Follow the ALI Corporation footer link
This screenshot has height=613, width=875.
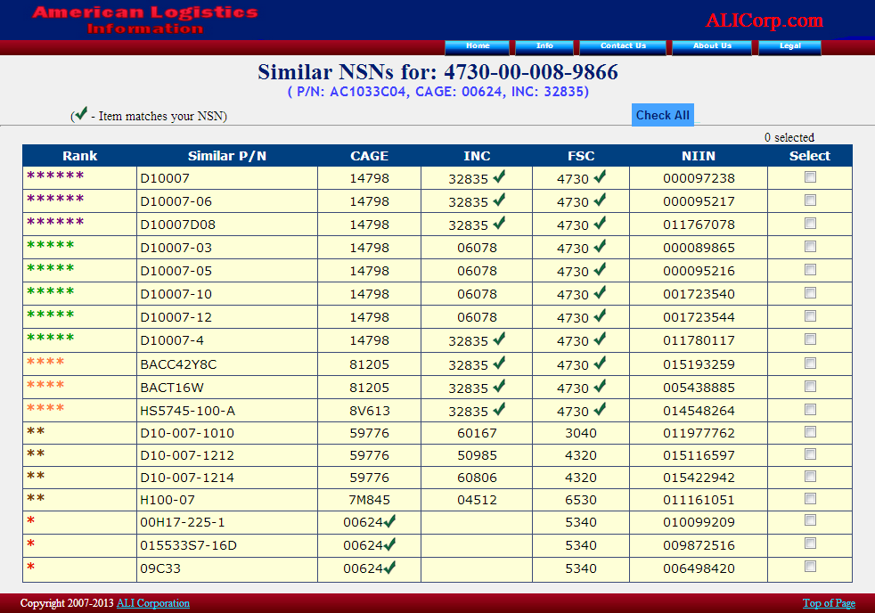point(153,603)
